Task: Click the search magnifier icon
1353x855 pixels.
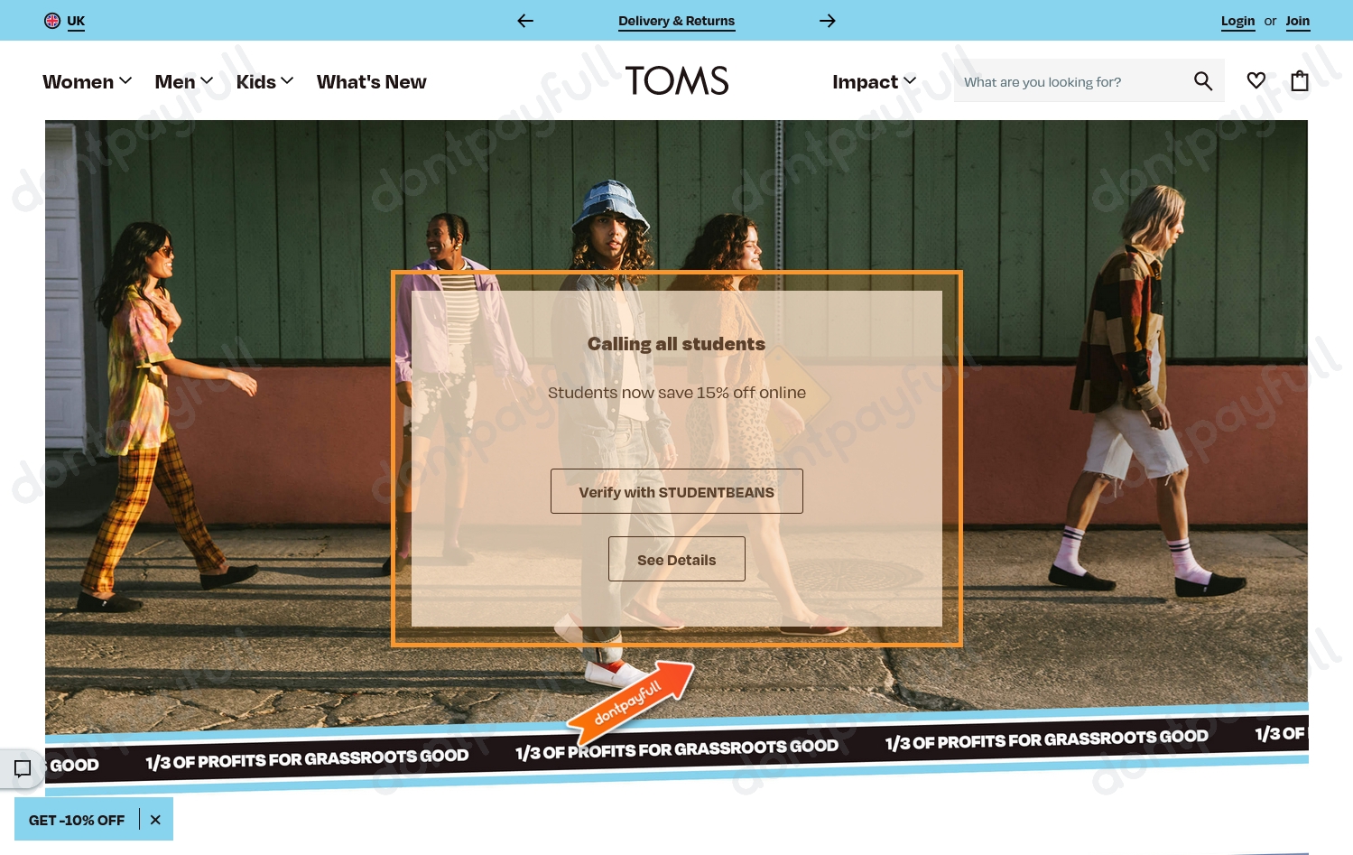Action: (1203, 81)
